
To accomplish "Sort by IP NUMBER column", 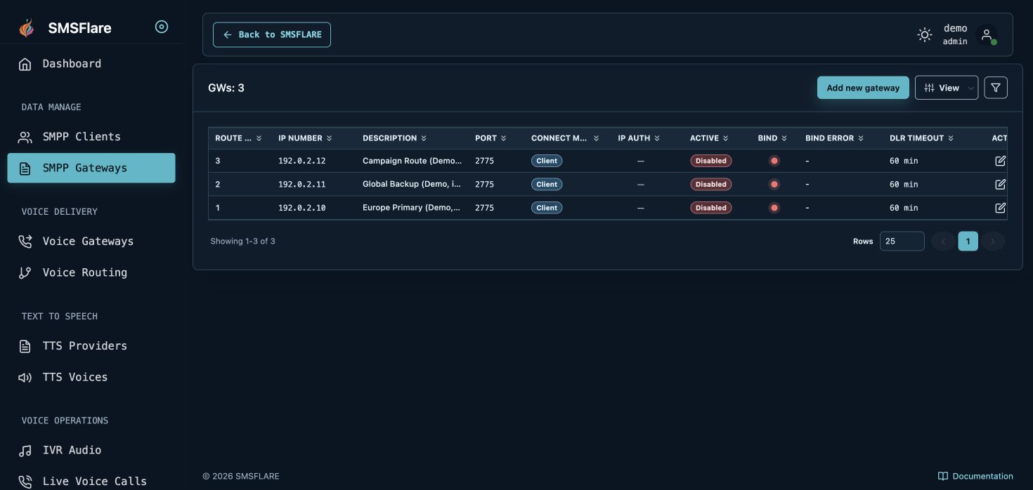I will (x=305, y=138).
